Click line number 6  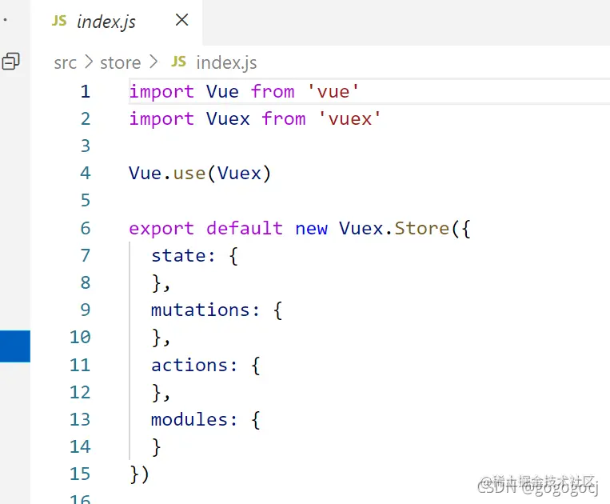[86, 229]
